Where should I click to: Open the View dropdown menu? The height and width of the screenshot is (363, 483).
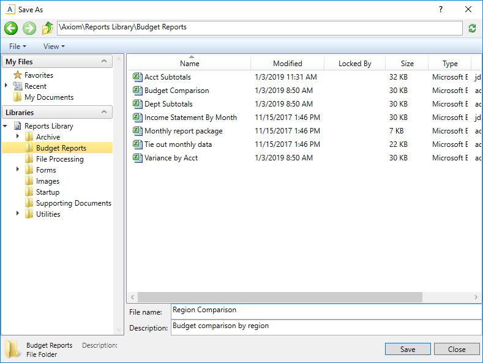point(53,47)
